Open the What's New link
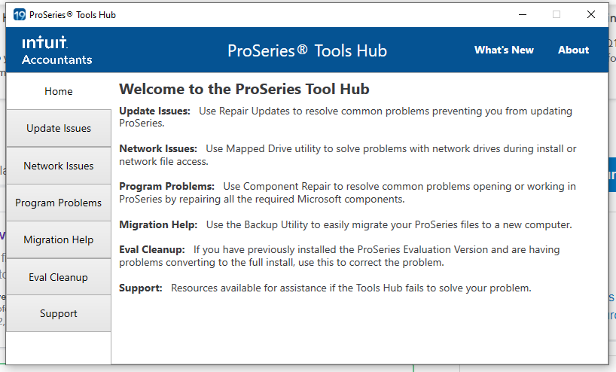The image size is (616, 372). tap(504, 50)
